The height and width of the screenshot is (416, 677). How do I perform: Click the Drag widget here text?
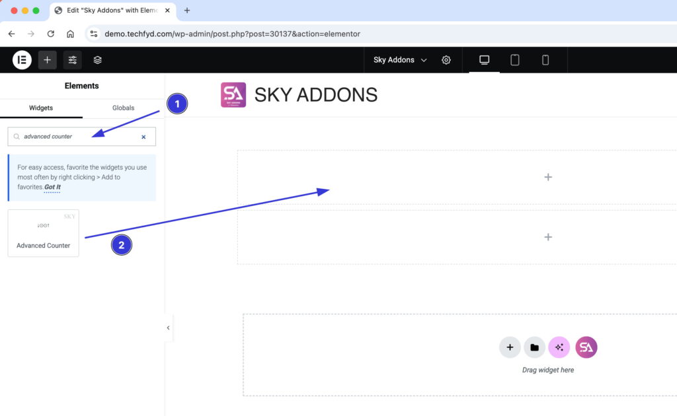point(548,370)
